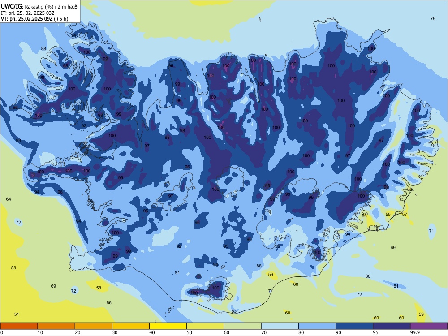Click the title text 'UWC/IG: Rakastig (%) í 2 m hæð'
Screen dimensions: 448x336
[39, 7]
